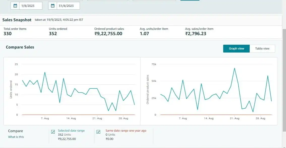Toggle Same date range one year ago checkbox

99,132
